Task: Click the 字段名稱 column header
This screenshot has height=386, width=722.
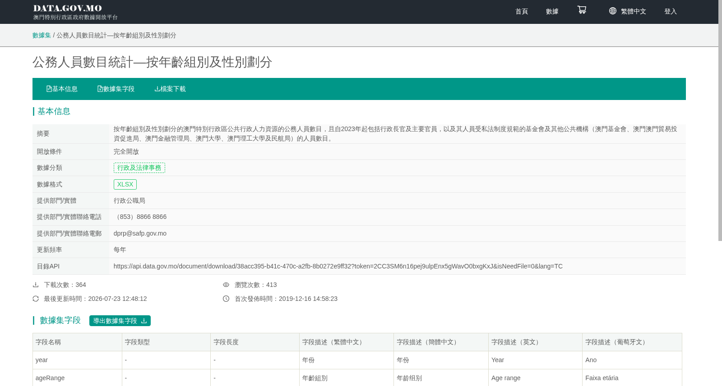Action: (x=77, y=342)
